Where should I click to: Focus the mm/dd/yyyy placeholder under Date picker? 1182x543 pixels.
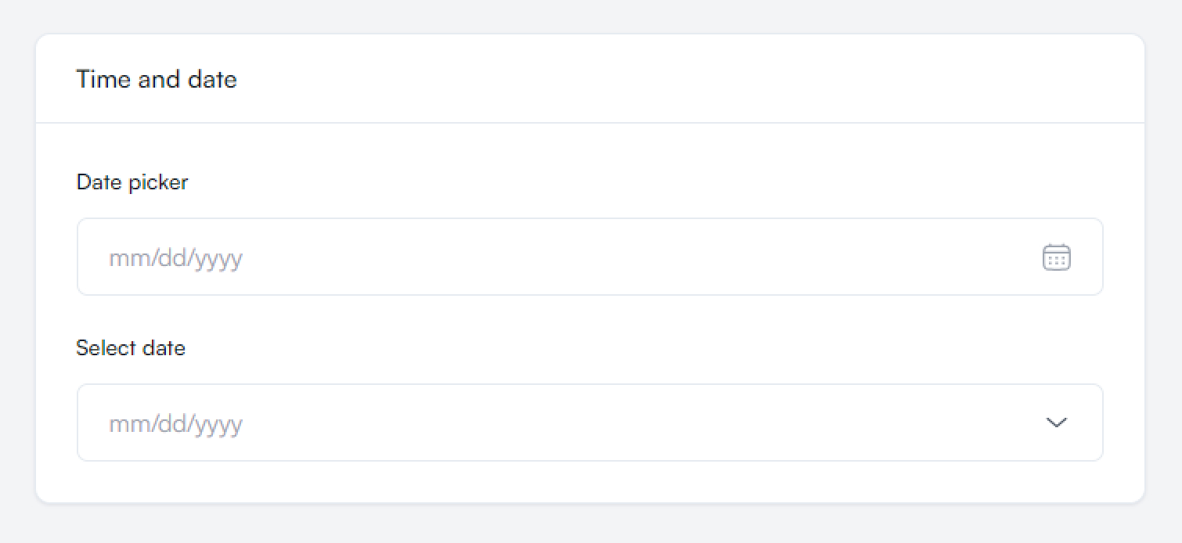click(175, 257)
